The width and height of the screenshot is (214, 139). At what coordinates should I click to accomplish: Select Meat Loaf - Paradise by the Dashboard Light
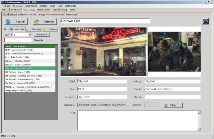pyautogui.click(x=28, y=87)
